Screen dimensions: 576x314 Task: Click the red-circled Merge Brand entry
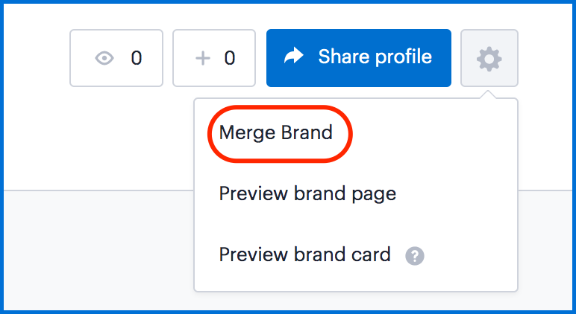[x=276, y=132]
